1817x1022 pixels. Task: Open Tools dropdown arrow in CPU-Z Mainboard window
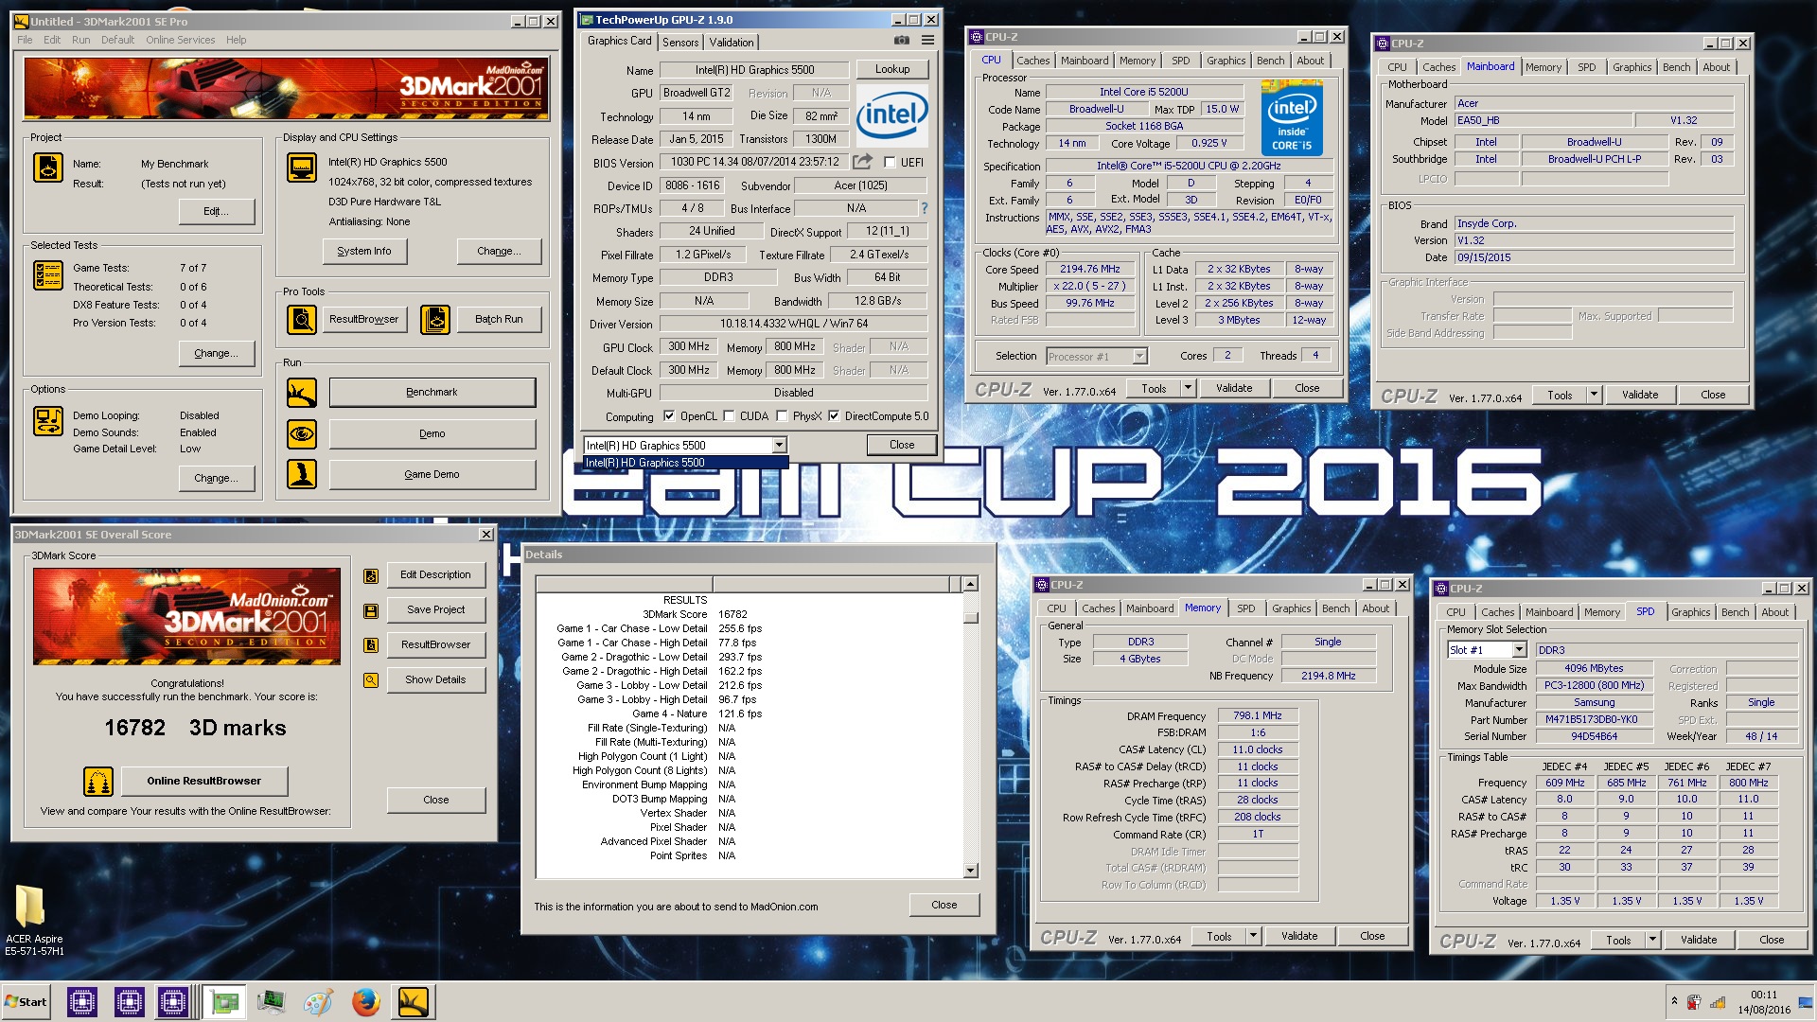point(1595,396)
